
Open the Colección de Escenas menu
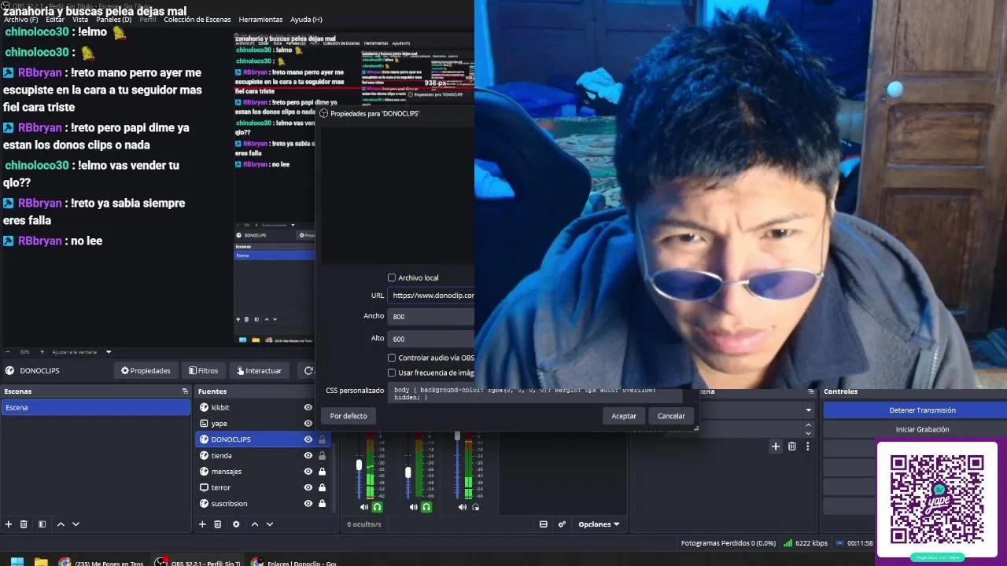click(197, 20)
